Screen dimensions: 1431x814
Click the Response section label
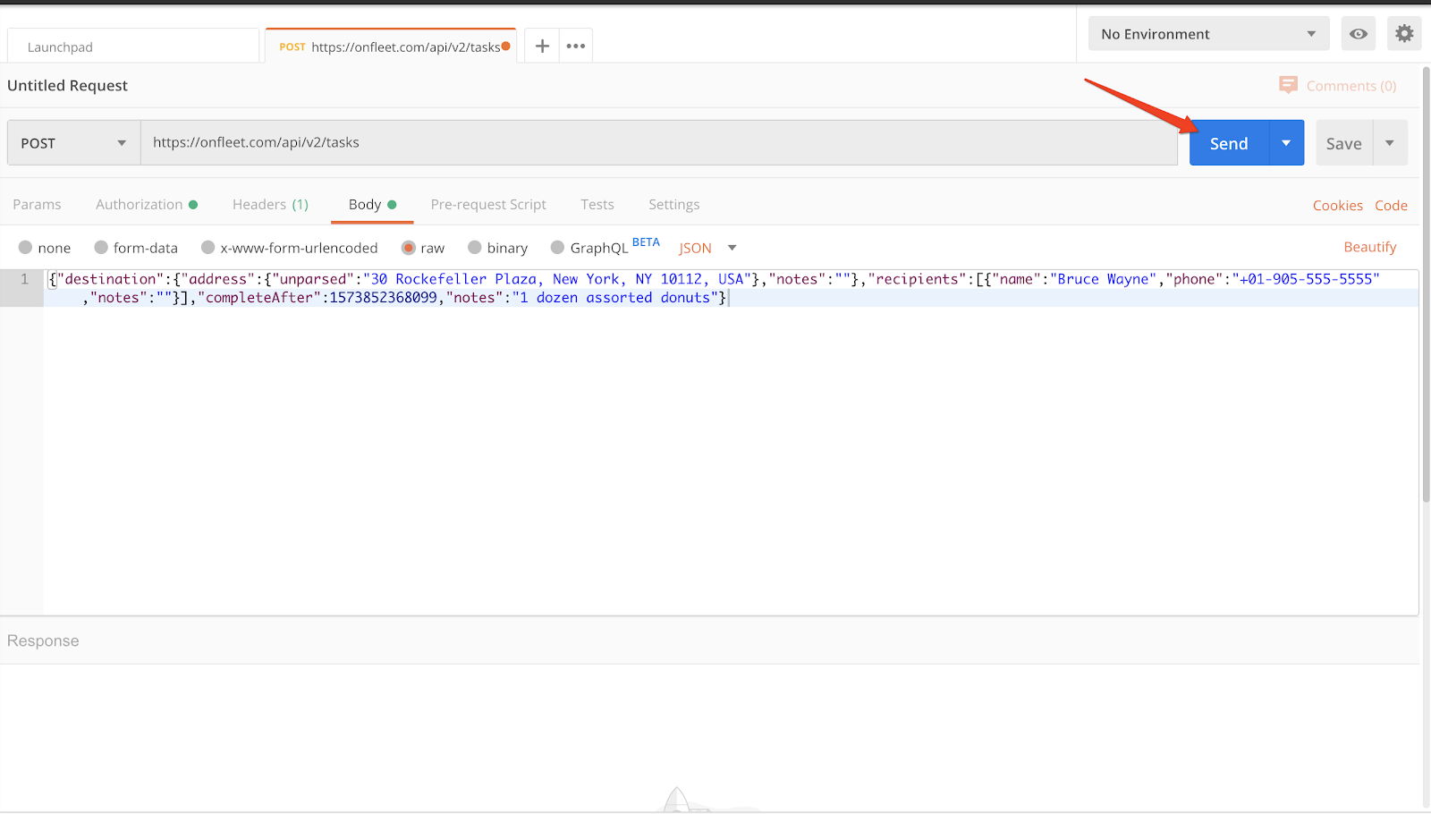tap(43, 640)
